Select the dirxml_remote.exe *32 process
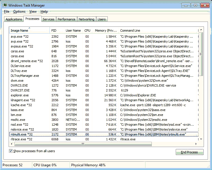 coord(27,61)
